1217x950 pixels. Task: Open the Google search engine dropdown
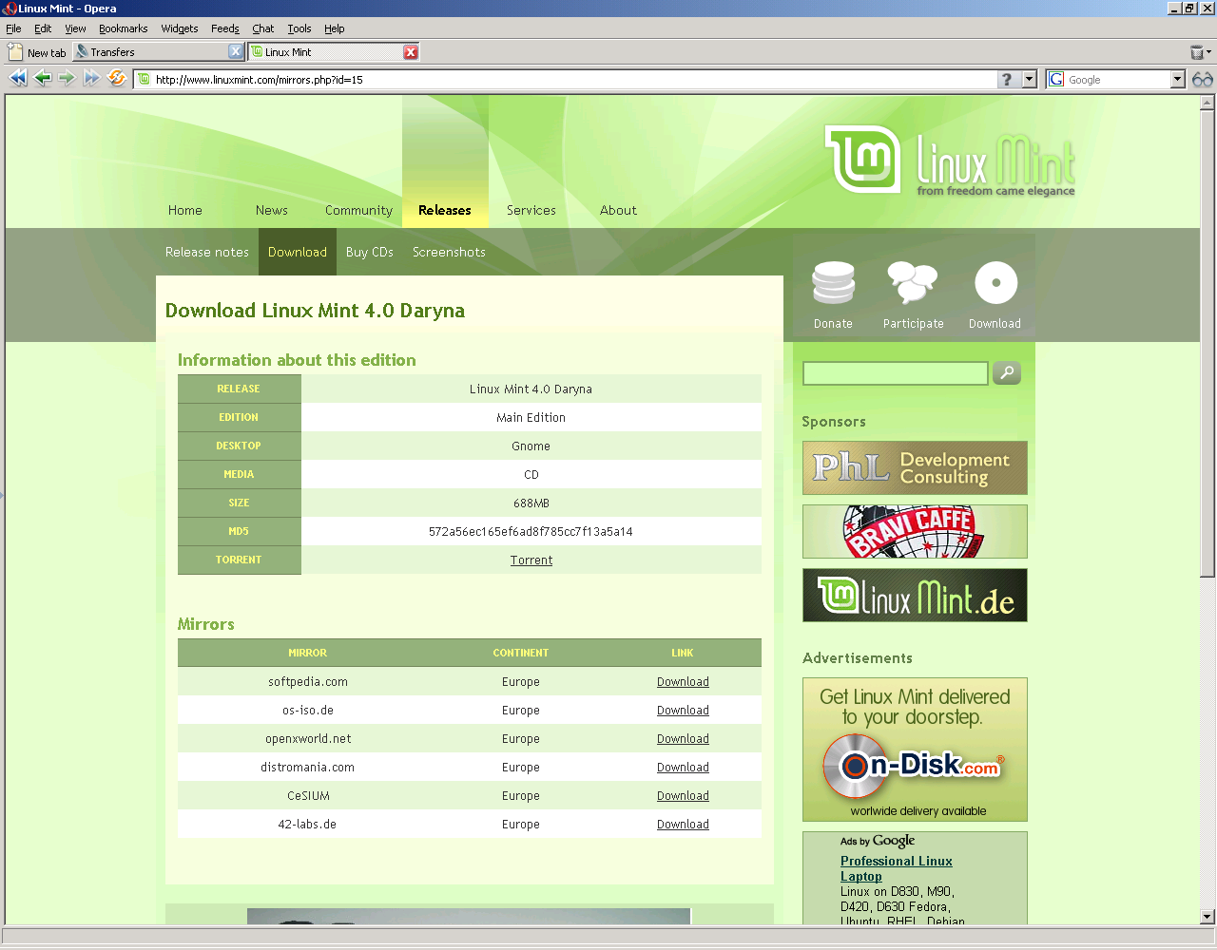pyautogui.click(x=1177, y=80)
